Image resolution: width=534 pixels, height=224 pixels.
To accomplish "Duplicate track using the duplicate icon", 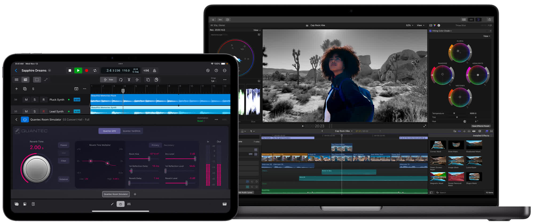I will click(x=25, y=89).
